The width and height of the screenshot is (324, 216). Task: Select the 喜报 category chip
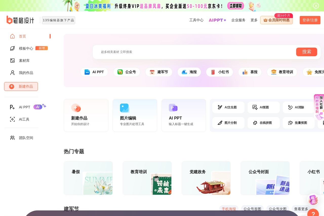[x=250, y=72]
